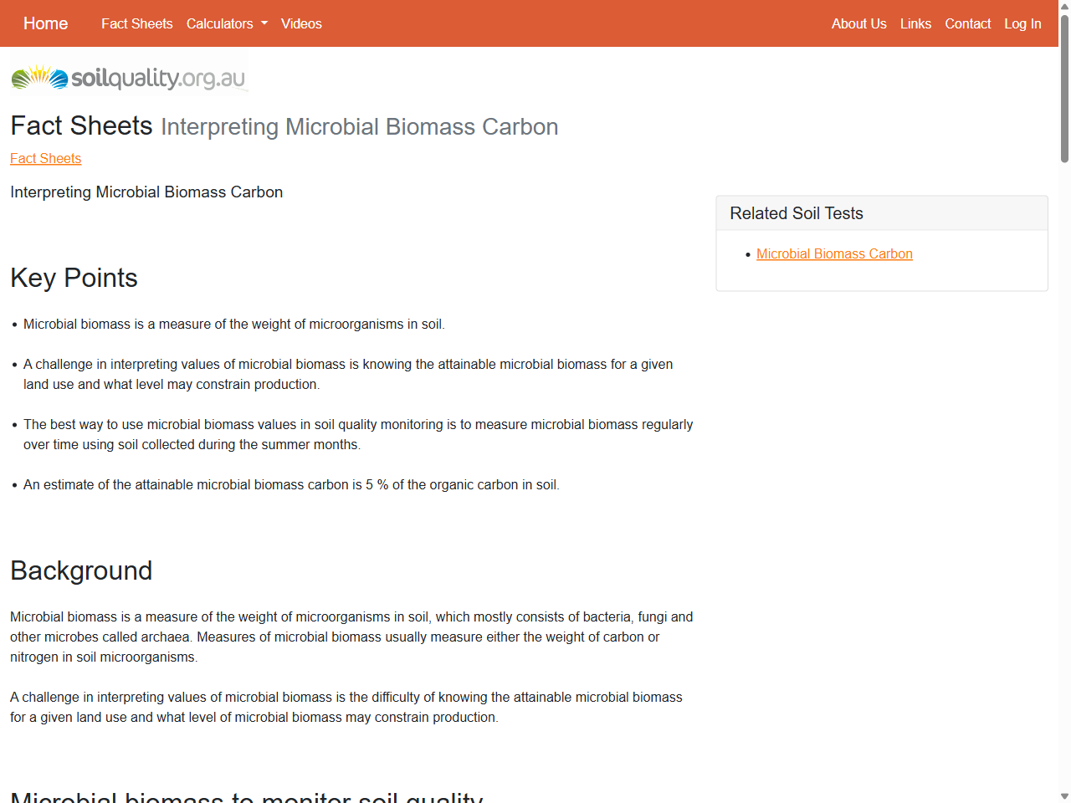Navigate to the Links page
1071x803 pixels.
915,23
